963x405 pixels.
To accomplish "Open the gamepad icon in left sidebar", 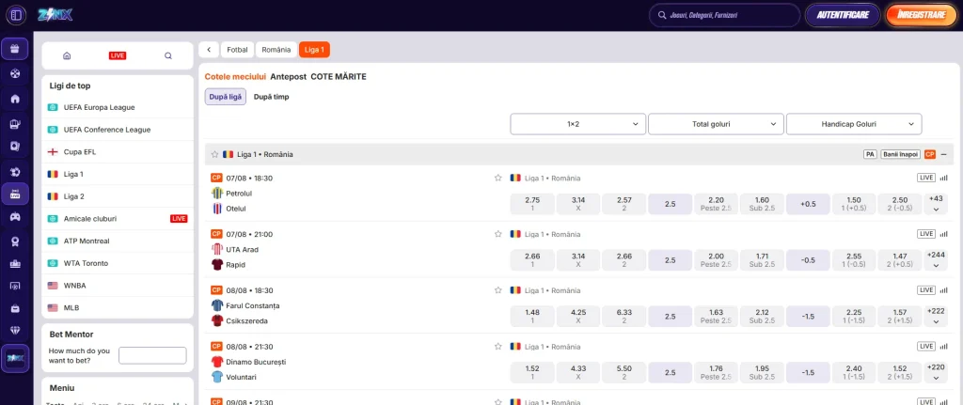I will click(x=15, y=217).
